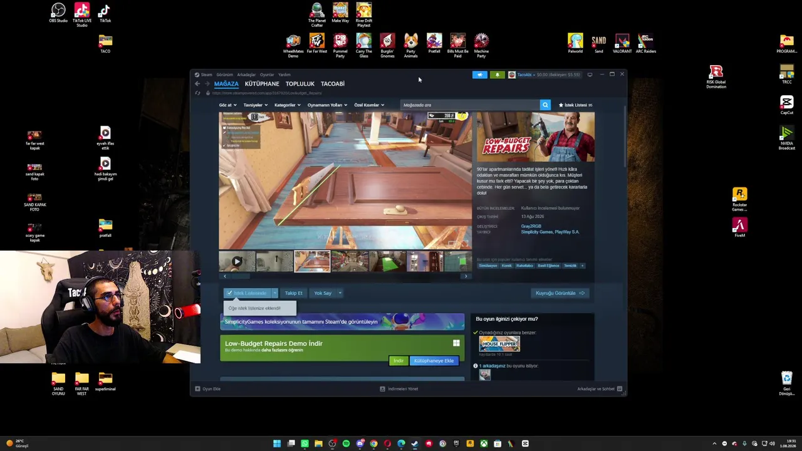Toggle the İstek Listesinde wishlist checkbox button
802x451 pixels.
[x=247, y=293]
